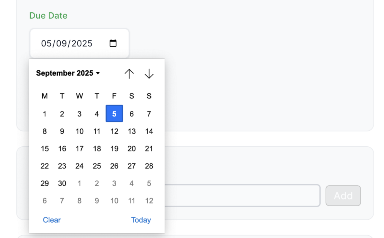Screen dimensions: 384x238
Task: Choose September 30 as the date
Action: (x=62, y=183)
